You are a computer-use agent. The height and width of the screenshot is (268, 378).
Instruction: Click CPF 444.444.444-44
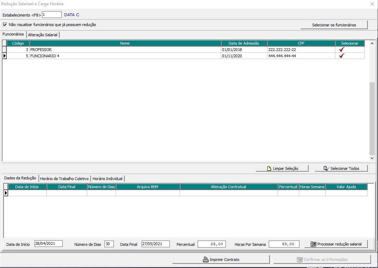(301, 56)
